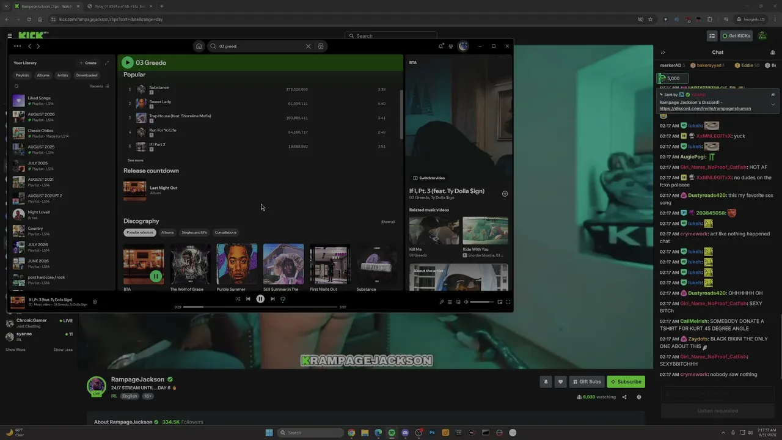The image size is (782, 440).
Task: Pause playback in Spotify player bar
Action: pyautogui.click(x=260, y=299)
